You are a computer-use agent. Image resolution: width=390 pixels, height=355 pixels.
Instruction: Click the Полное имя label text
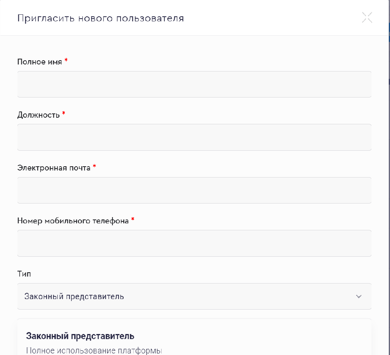pyautogui.click(x=40, y=62)
